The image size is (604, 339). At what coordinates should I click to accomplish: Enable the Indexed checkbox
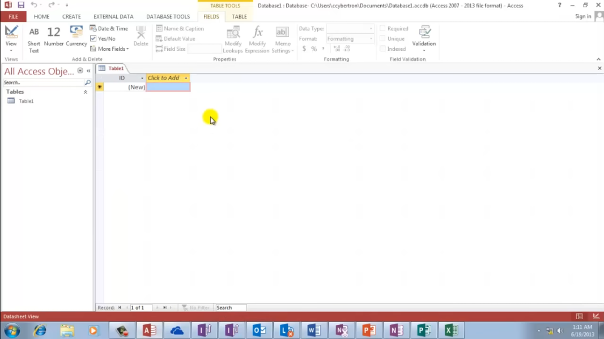point(382,49)
